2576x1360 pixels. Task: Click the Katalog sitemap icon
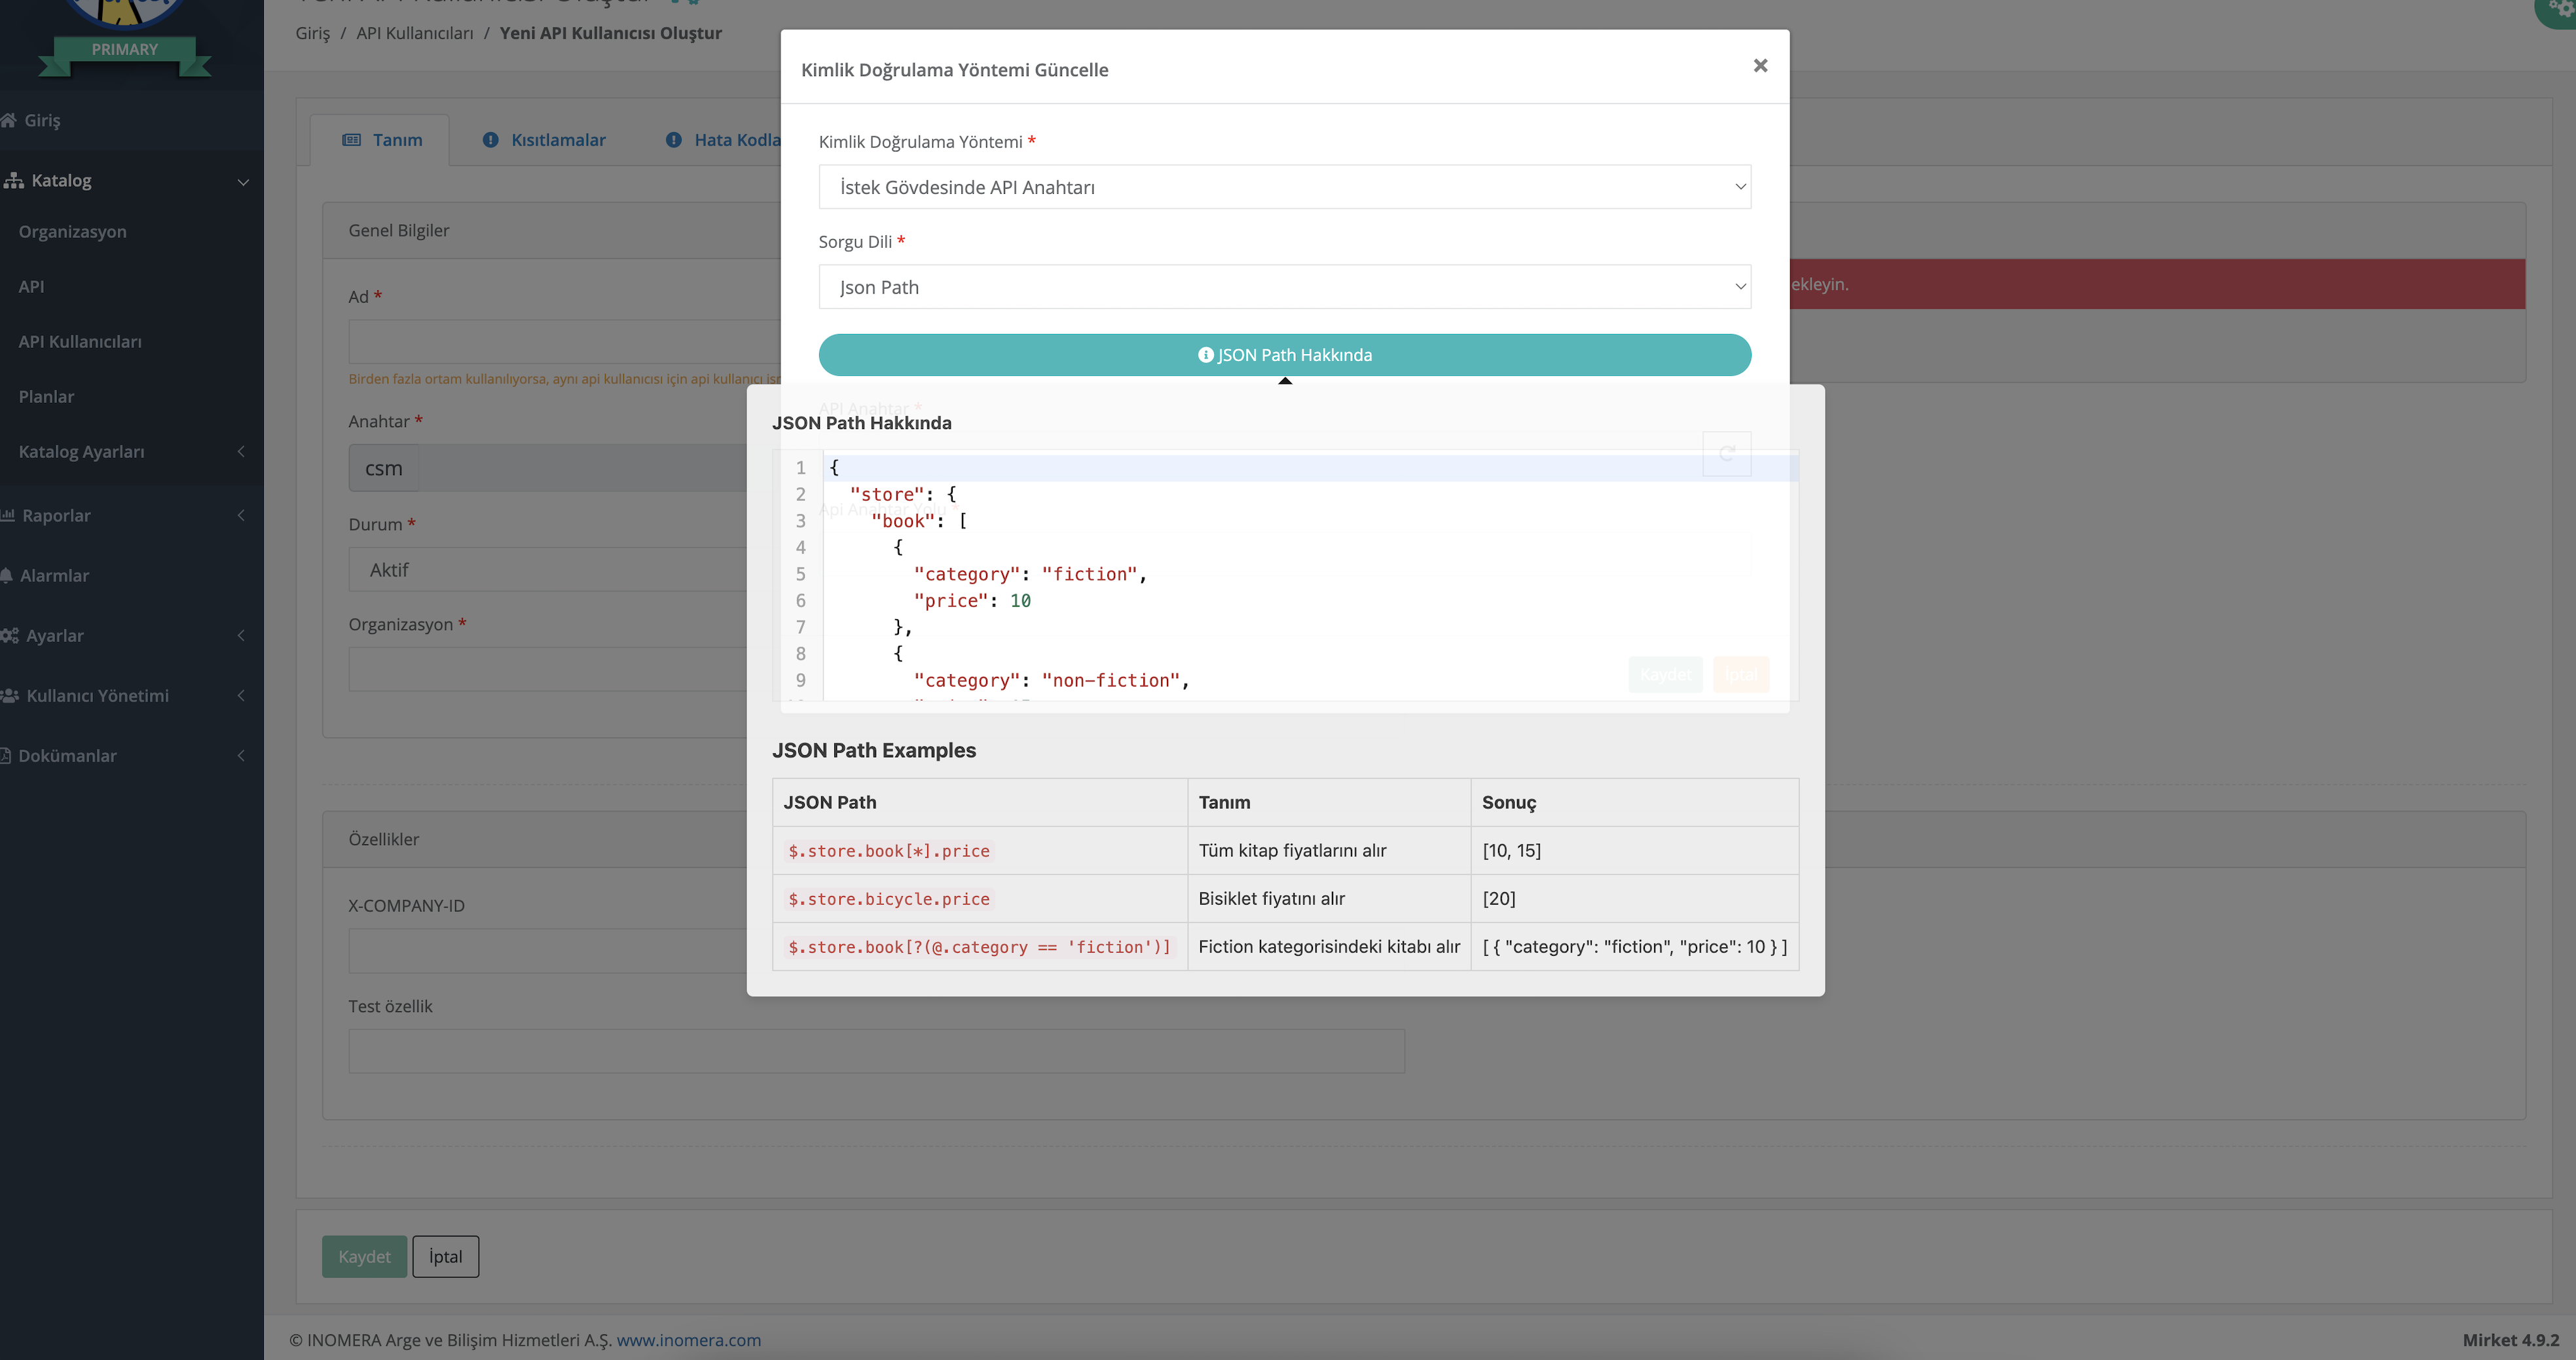(14, 180)
